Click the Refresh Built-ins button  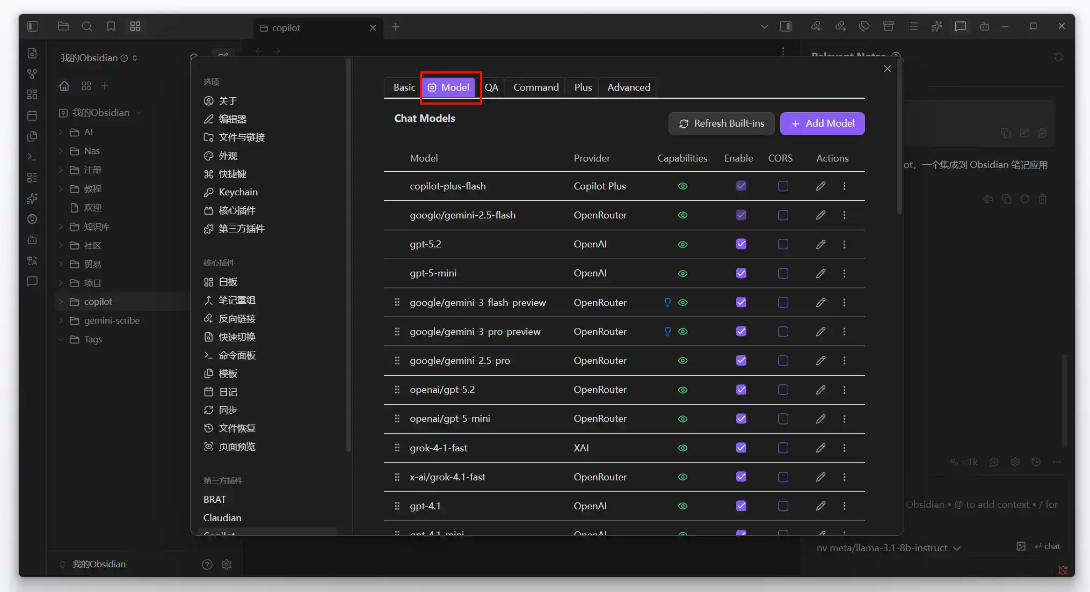coord(721,123)
